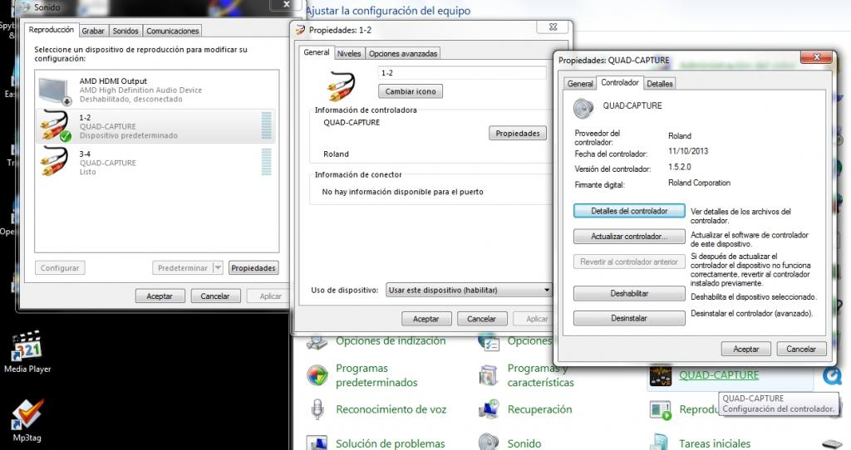This screenshot has width=851, height=450.
Task: Open QUAD-CAPTURE link in Control Panel
Action: click(x=719, y=374)
